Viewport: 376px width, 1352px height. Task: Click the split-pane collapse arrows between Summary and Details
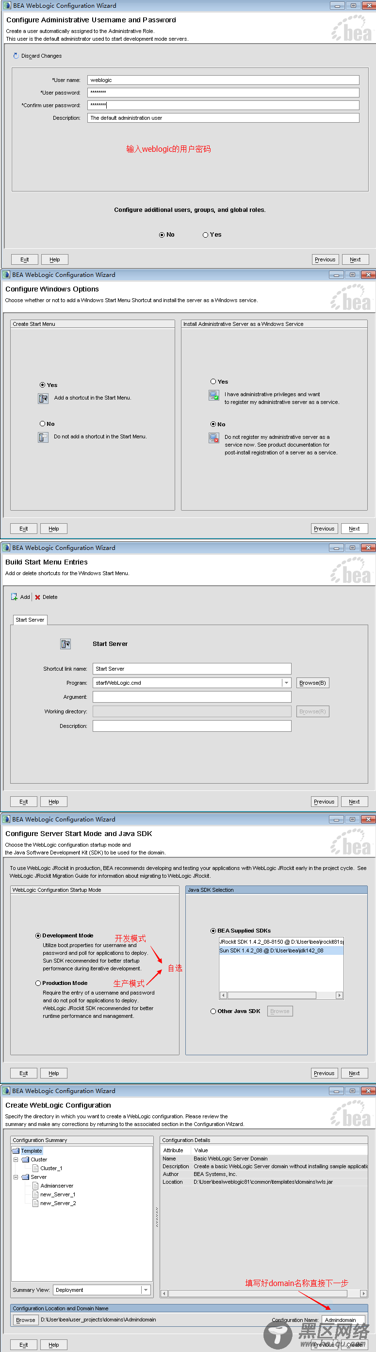(157, 1217)
